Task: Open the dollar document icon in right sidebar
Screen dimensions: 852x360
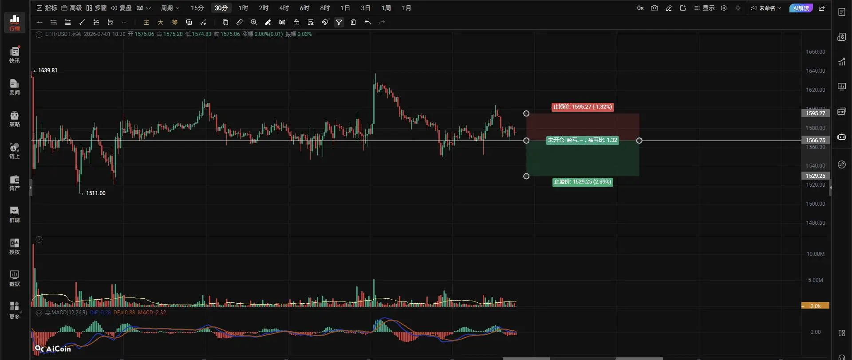Action: click(842, 37)
